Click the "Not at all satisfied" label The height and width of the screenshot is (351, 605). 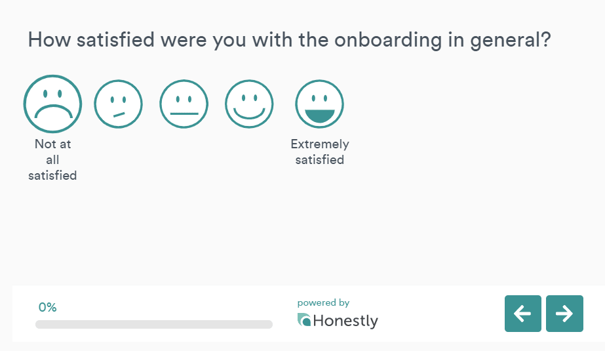tap(52, 159)
